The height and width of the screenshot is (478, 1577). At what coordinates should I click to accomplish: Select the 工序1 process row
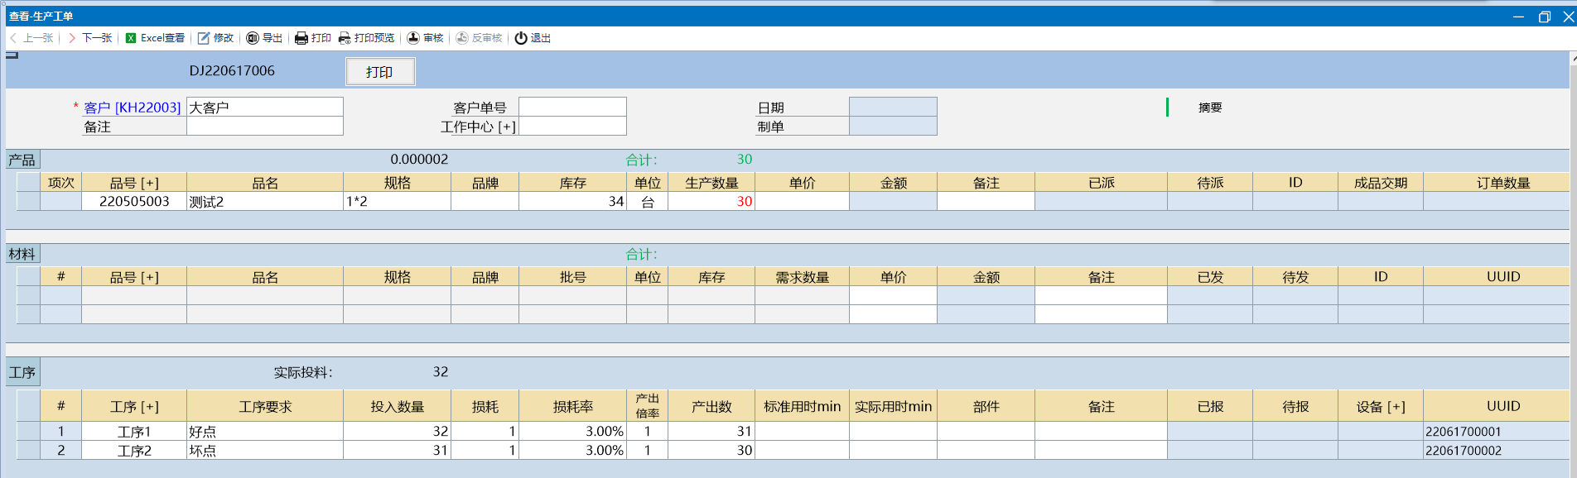[133, 432]
